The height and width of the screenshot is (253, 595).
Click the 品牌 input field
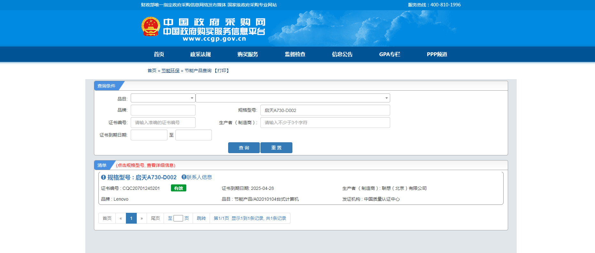tap(163, 110)
